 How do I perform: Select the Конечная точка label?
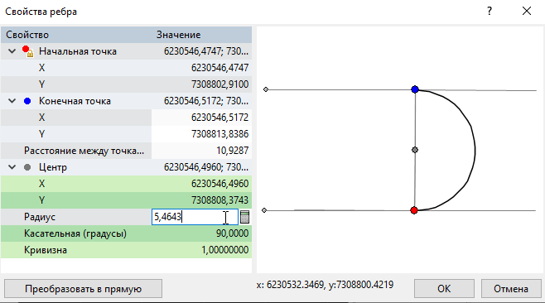[x=75, y=101]
